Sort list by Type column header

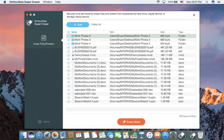click(x=187, y=32)
